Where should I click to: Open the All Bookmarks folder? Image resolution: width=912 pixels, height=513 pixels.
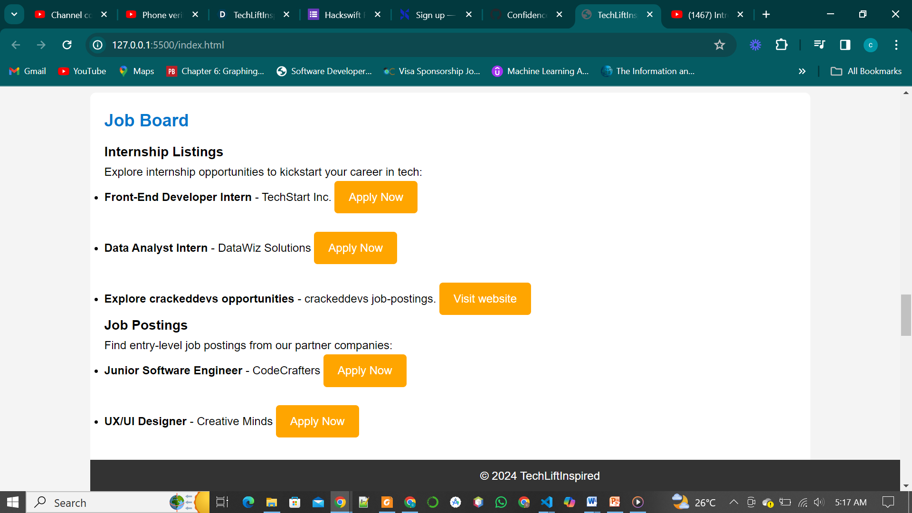[866, 71]
